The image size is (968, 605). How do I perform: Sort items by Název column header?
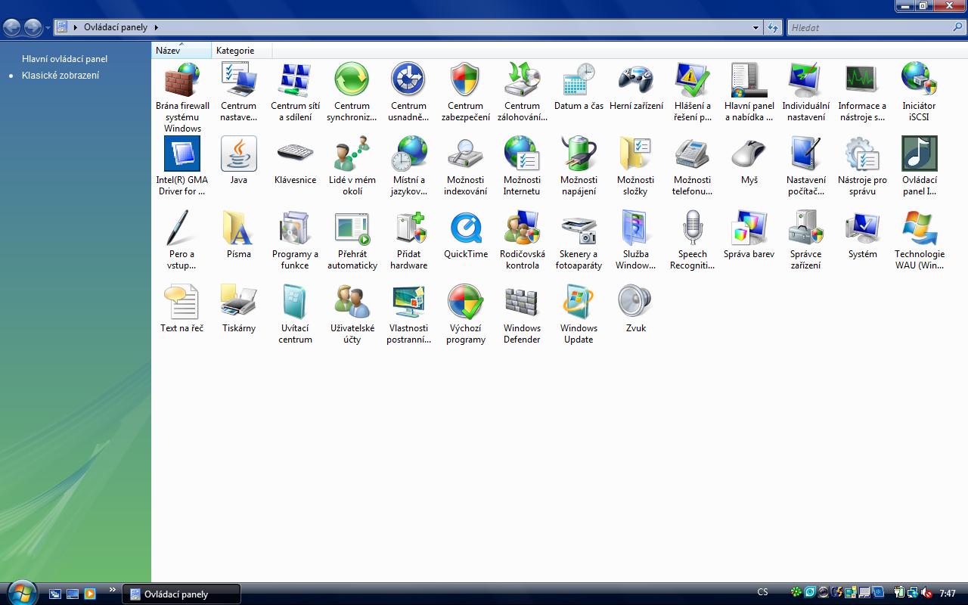click(181, 51)
